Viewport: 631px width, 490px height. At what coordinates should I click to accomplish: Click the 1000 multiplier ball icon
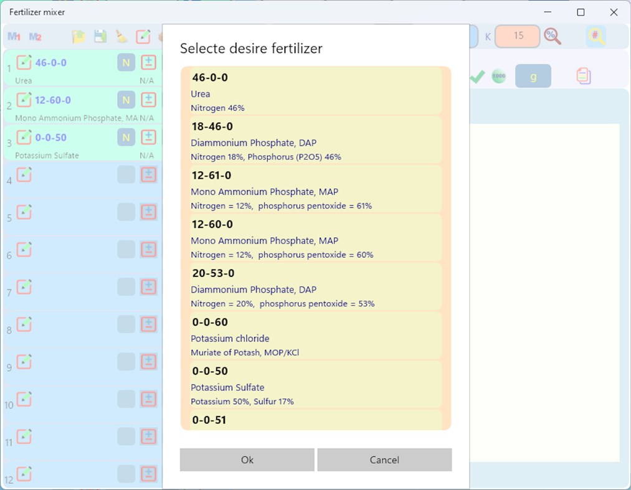click(498, 76)
